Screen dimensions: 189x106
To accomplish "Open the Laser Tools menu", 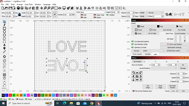I will point(29,4).
